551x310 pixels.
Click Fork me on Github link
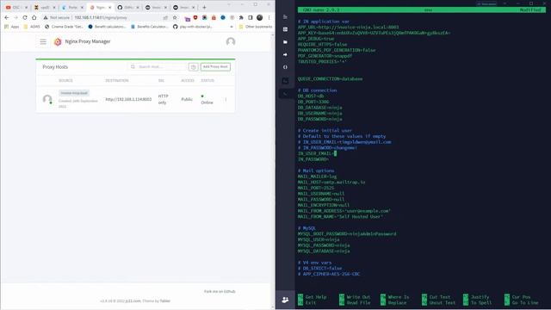(220, 291)
